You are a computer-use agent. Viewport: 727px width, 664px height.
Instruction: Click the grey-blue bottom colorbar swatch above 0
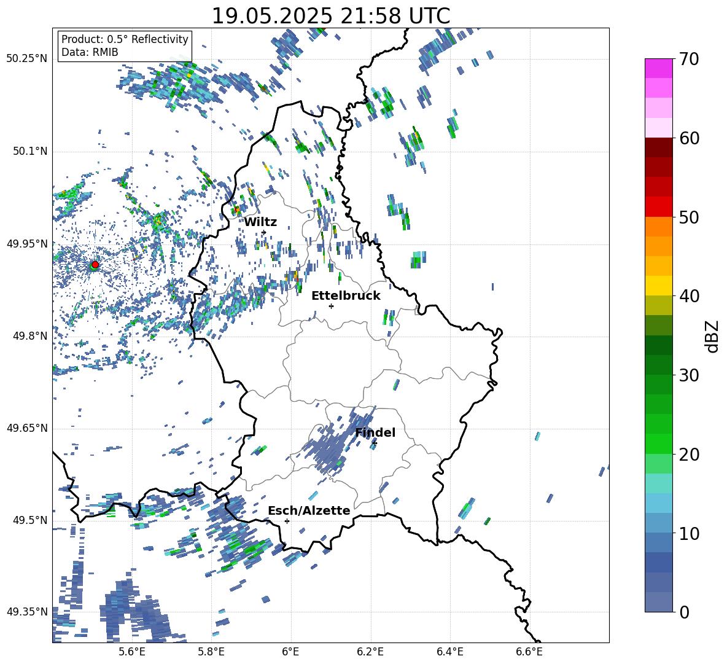tap(658, 602)
